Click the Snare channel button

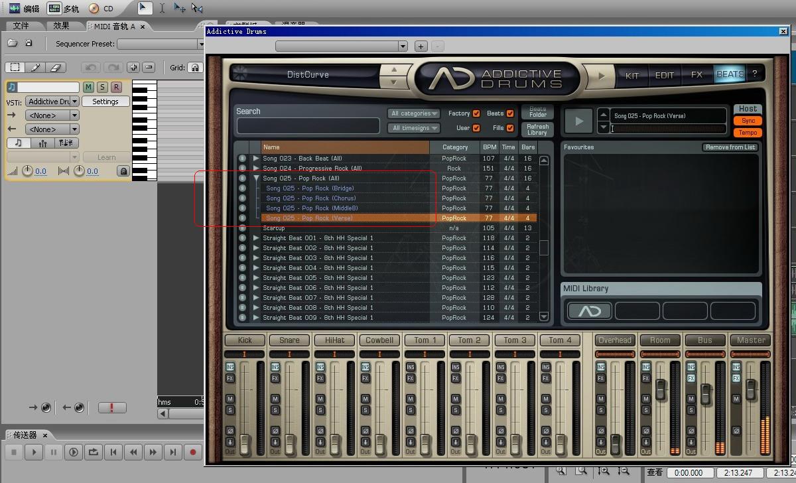(289, 340)
